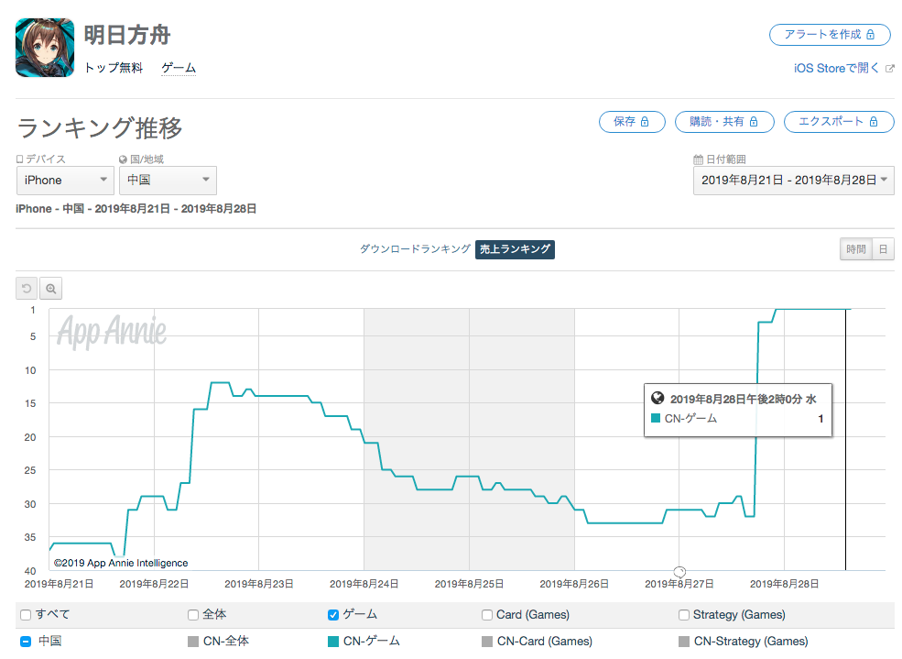The width and height of the screenshot is (902, 659).
Task: Switch chart granularity to 時間
Action: point(856,249)
